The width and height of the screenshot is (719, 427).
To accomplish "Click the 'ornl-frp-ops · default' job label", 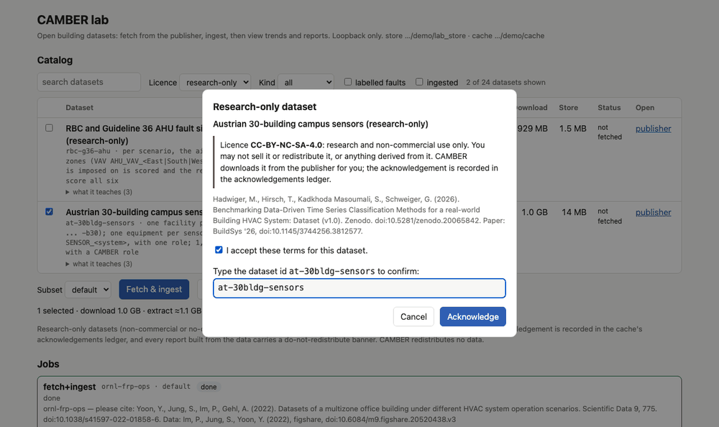I will click(146, 387).
